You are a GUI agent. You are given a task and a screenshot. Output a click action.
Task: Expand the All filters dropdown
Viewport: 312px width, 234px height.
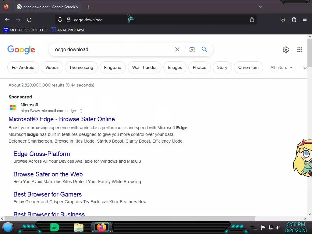(281, 67)
